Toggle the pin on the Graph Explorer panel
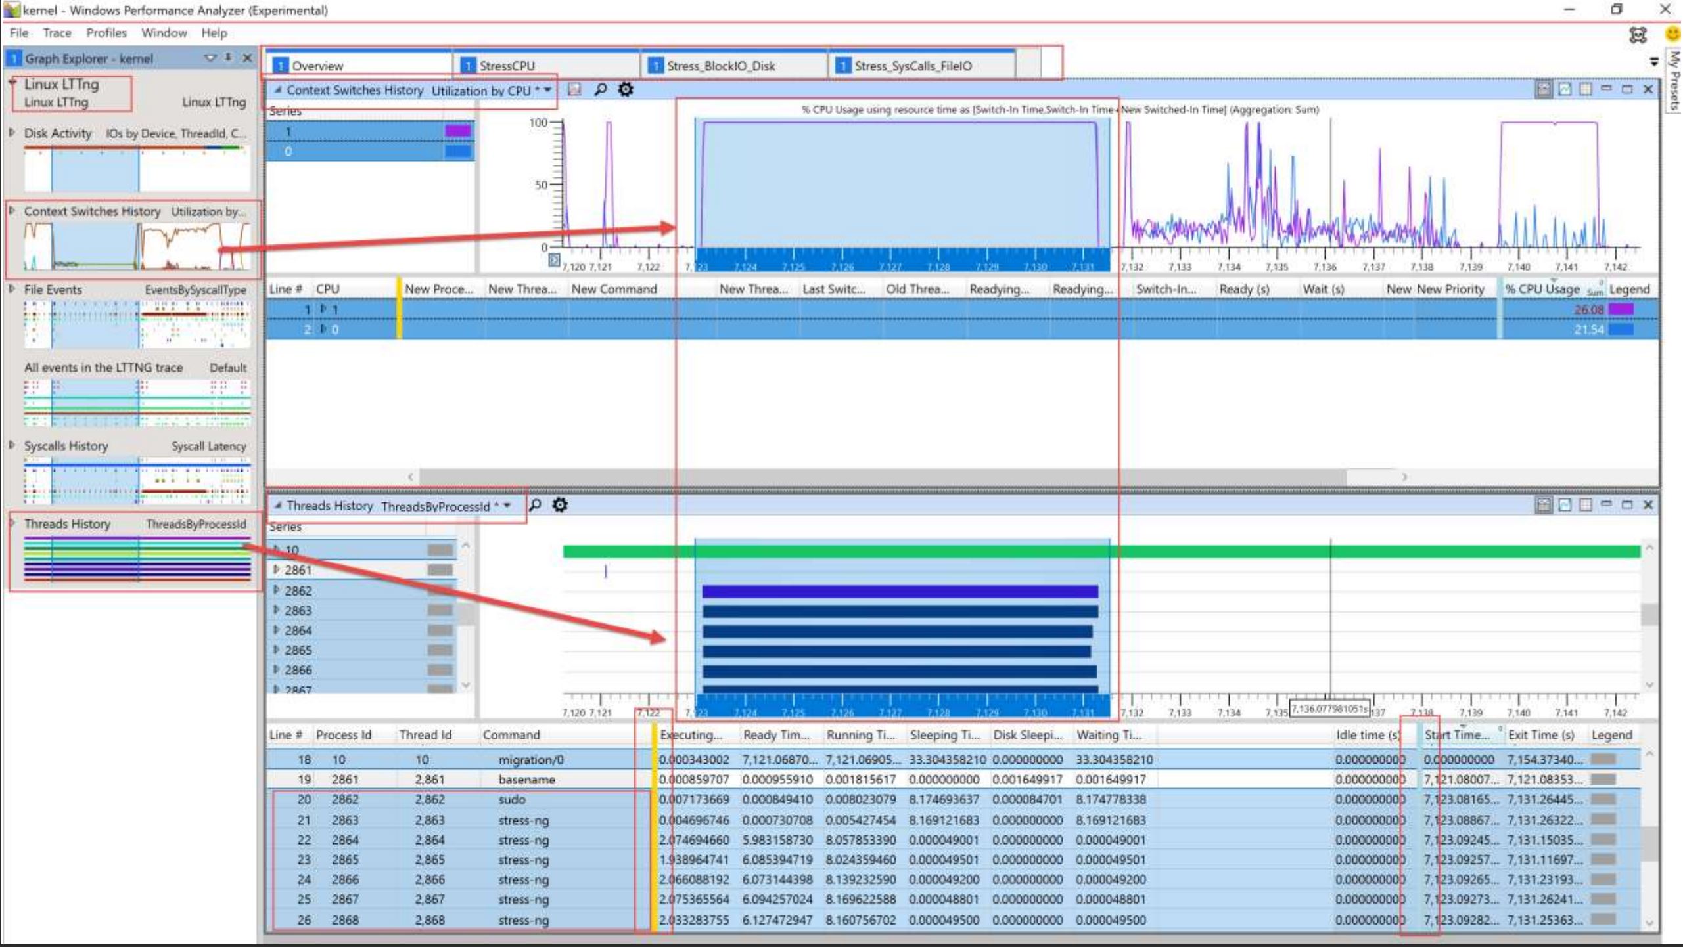Viewport: 1683px width, 947px height. click(x=228, y=58)
